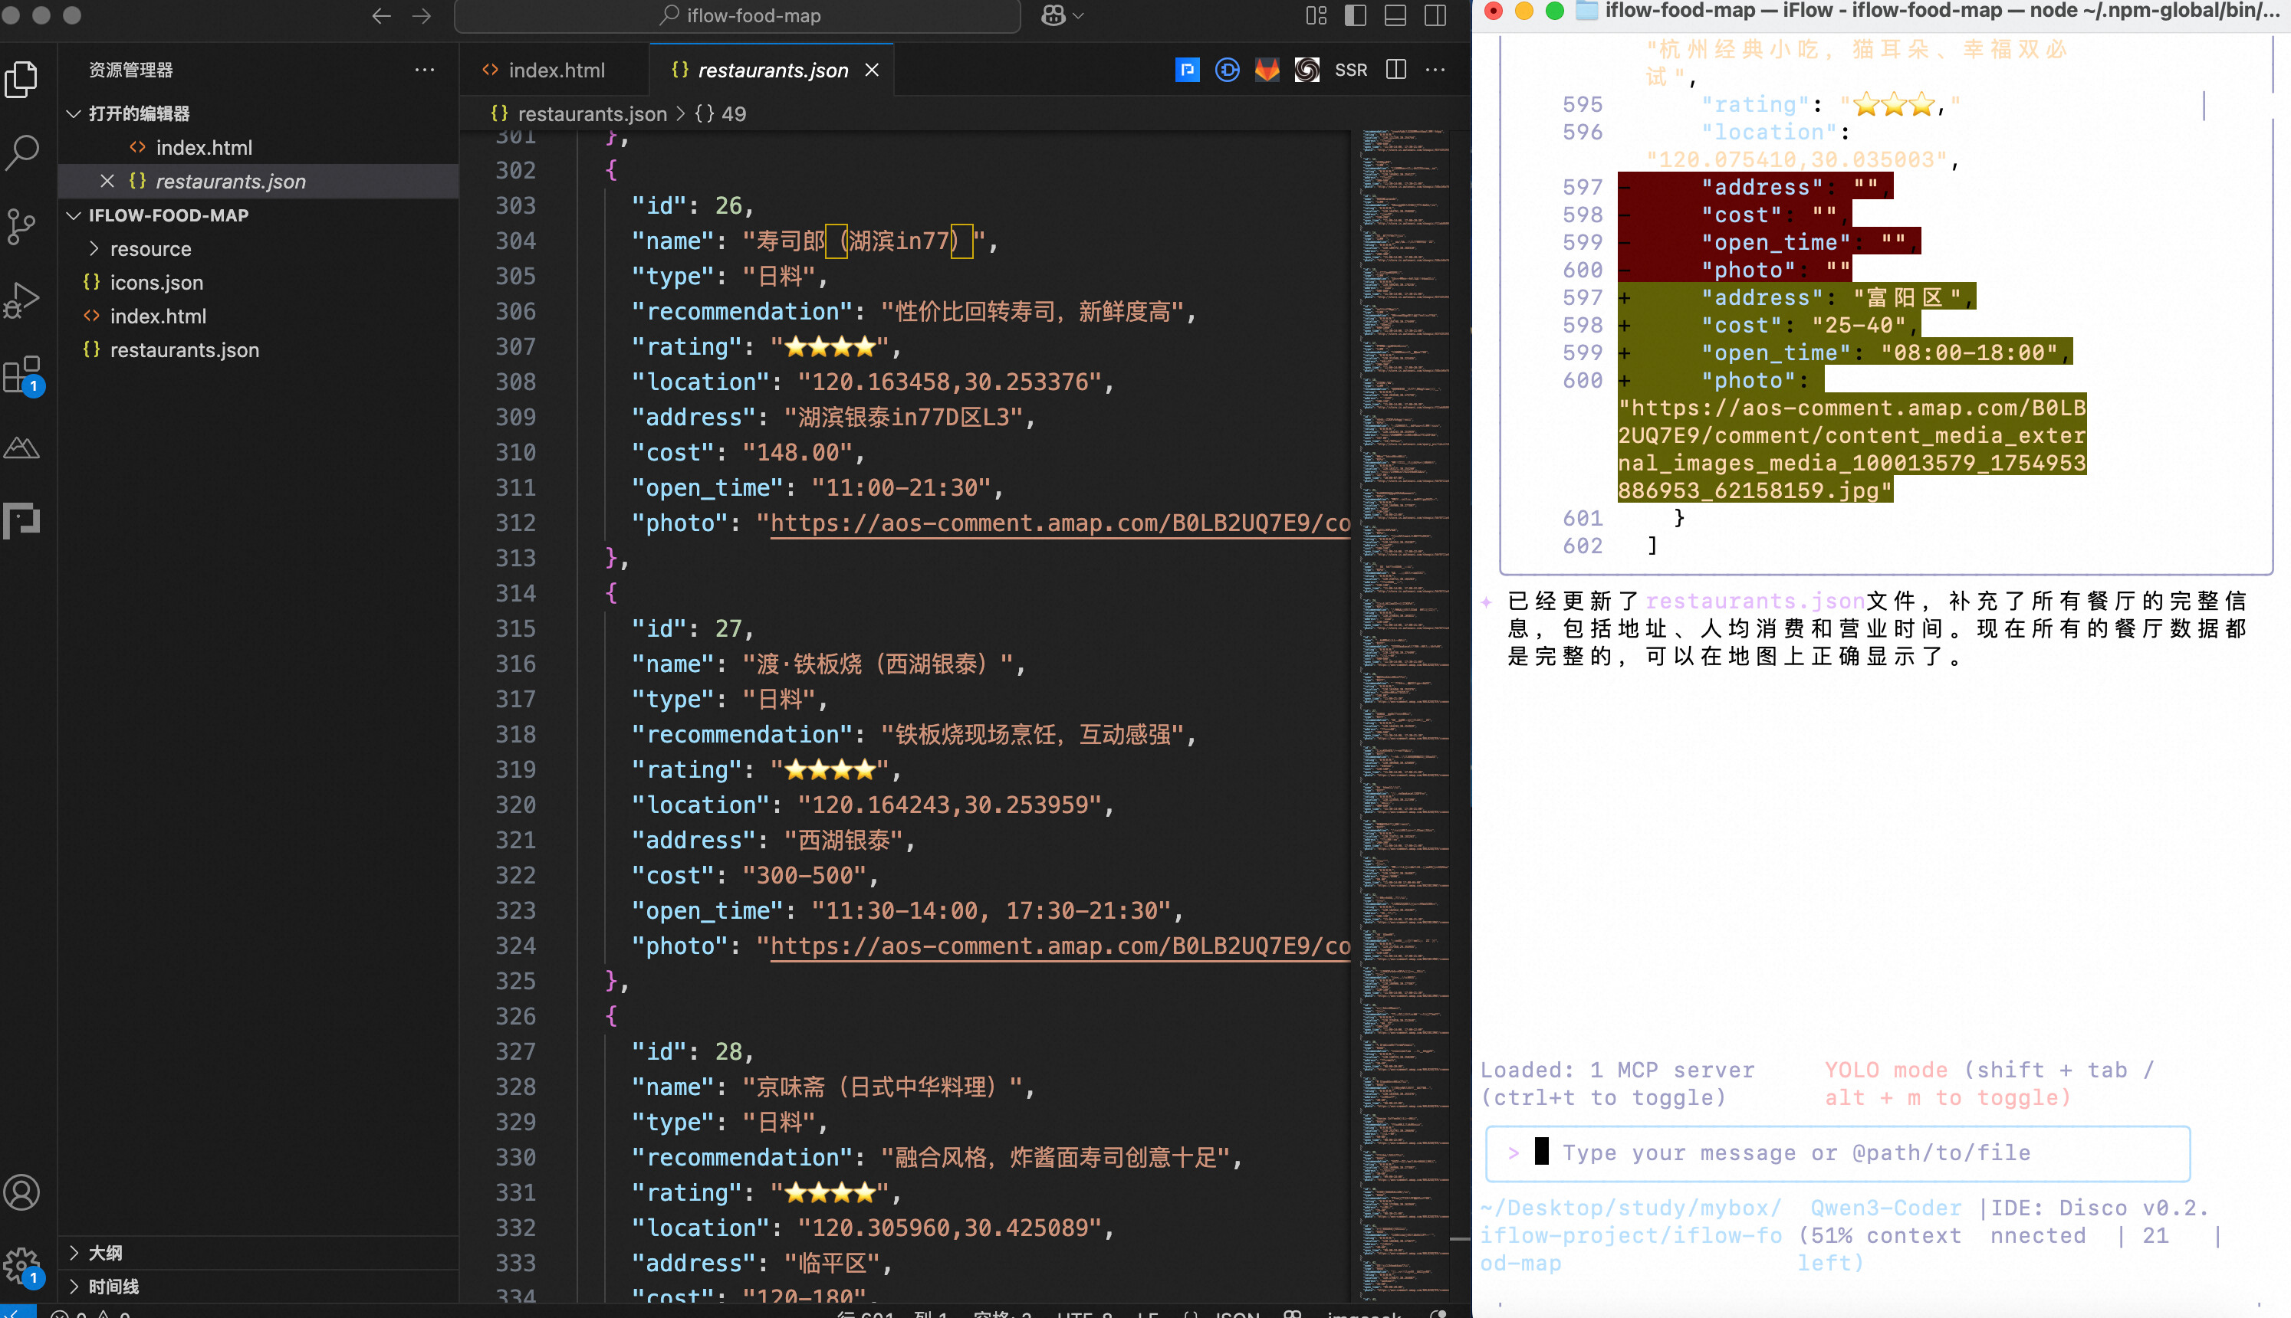Click the split editor right icon
The height and width of the screenshot is (1318, 2291).
click(1395, 70)
